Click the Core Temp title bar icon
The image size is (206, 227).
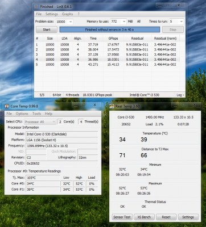tap(7, 106)
